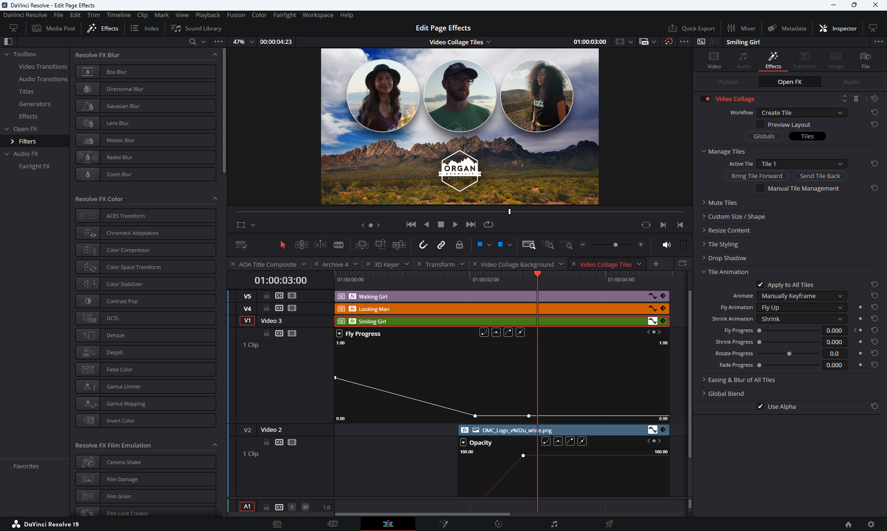Uncheck Apply to All Tiles
The width and height of the screenshot is (887, 531).
(760, 285)
